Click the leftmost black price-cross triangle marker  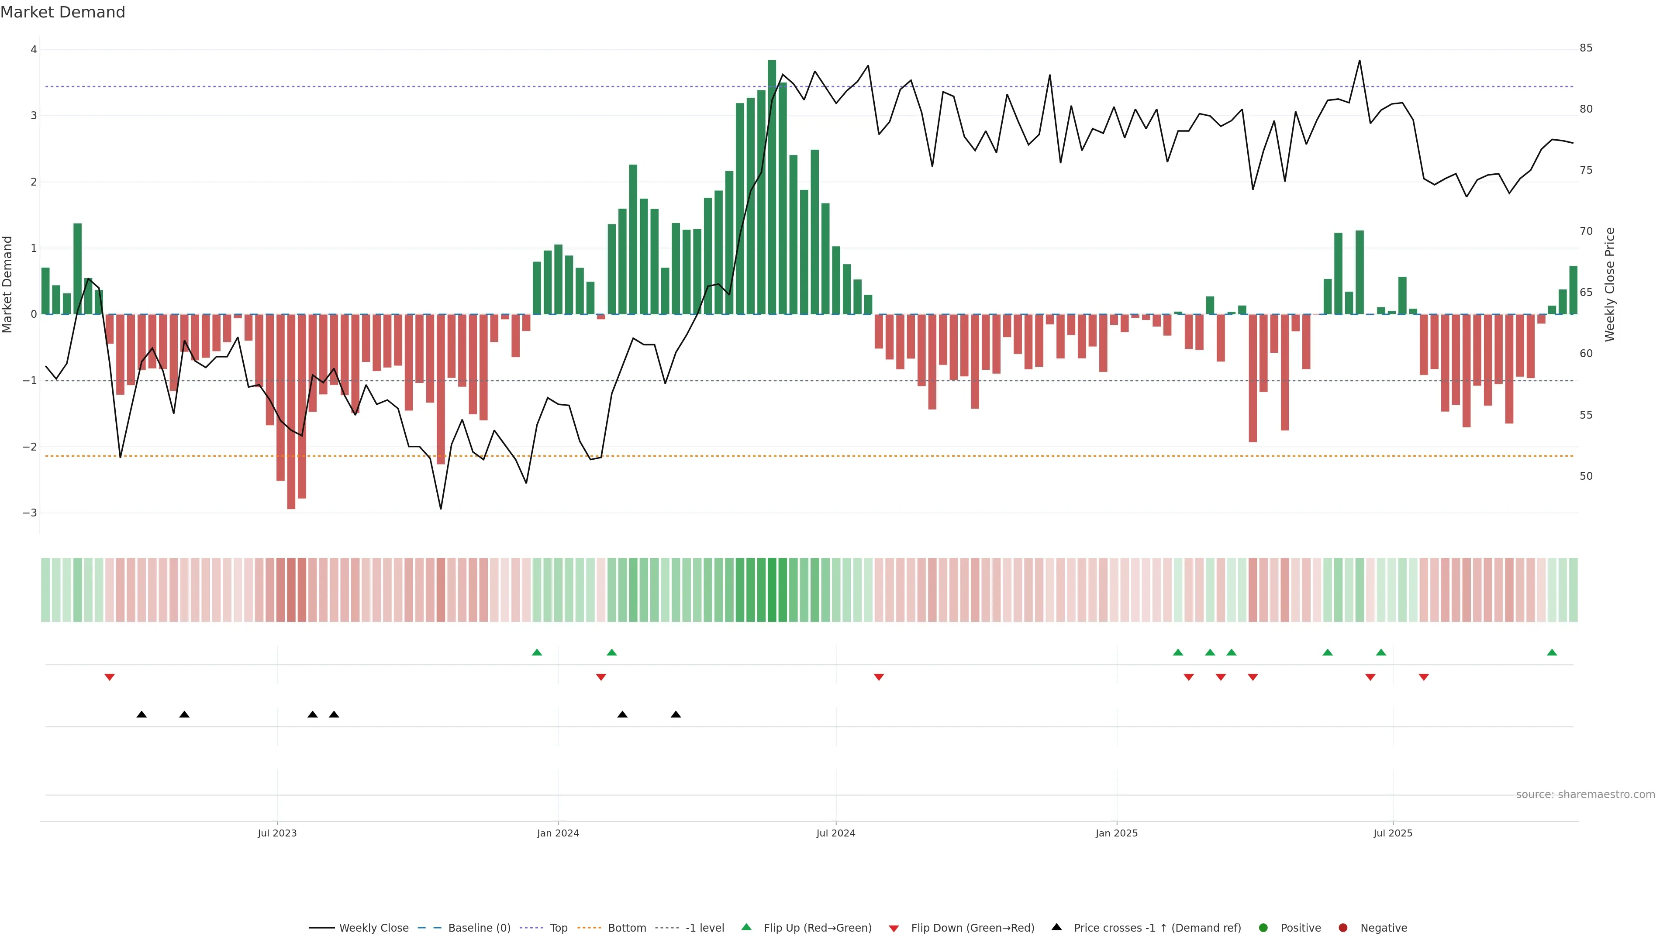click(x=141, y=715)
